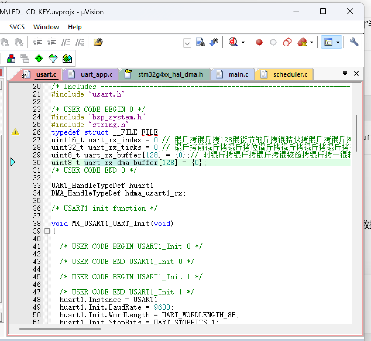371x341 pixels.
Task: Click the Disable All Breakpoints double-circle icon
Action: 287,42
